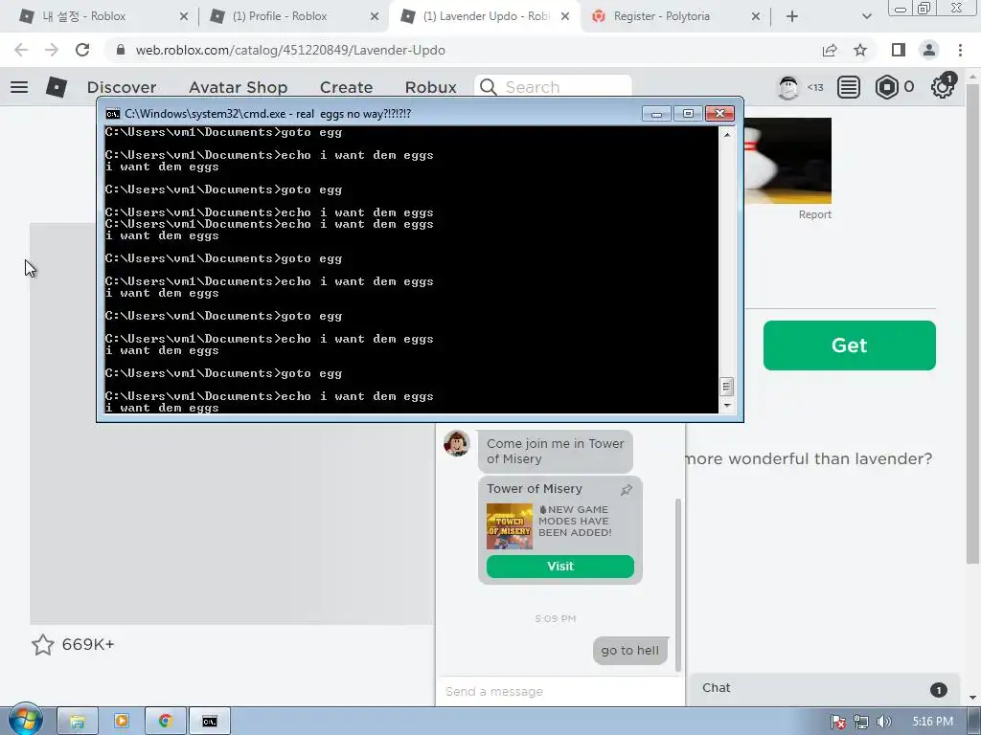Click the cmd scrollbar thumb

[x=727, y=387]
